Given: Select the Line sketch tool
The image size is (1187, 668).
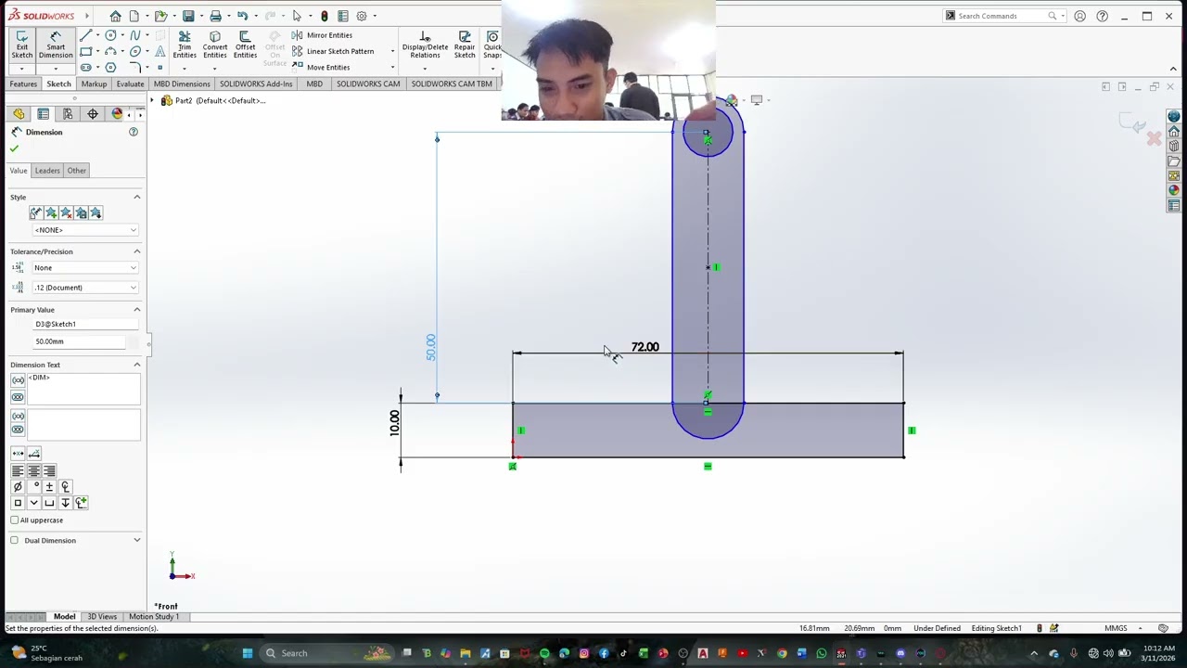Looking at the screenshot, I should click(x=85, y=35).
